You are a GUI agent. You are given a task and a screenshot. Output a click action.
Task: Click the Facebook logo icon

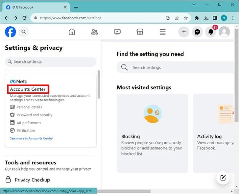(10, 32)
